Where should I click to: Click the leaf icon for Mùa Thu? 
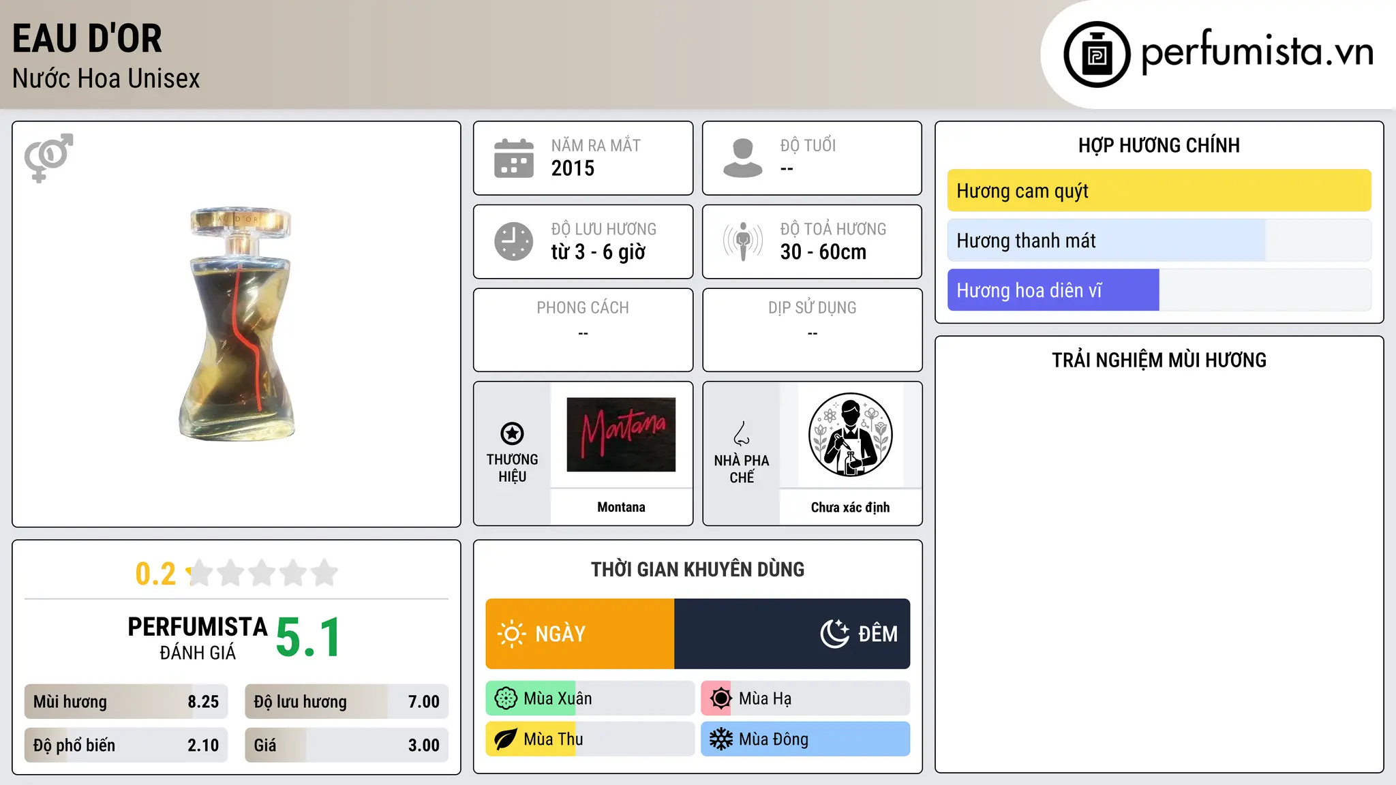point(506,739)
